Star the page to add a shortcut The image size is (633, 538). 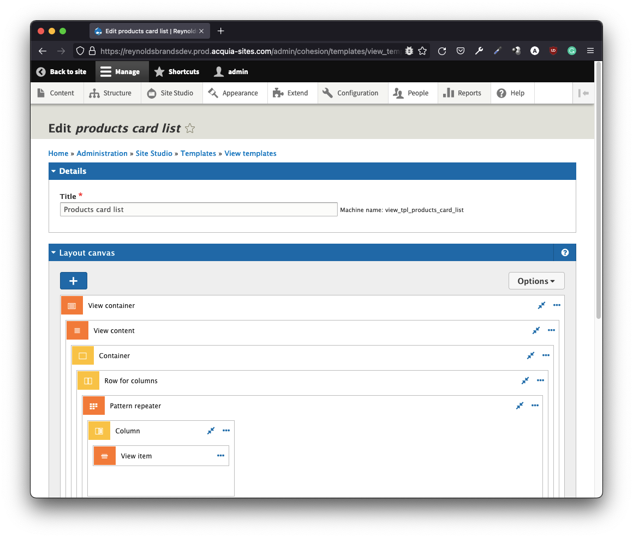190,129
